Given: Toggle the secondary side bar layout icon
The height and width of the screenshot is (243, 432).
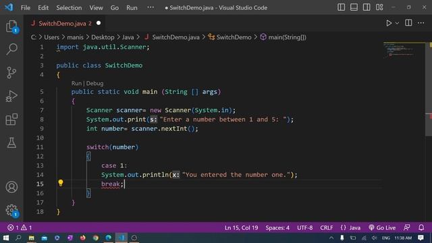Looking at the screenshot, I should [x=367, y=7].
